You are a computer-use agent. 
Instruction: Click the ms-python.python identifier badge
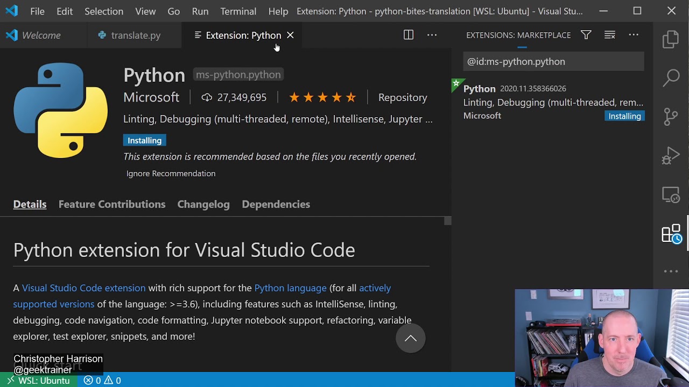pyautogui.click(x=238, y=75)
